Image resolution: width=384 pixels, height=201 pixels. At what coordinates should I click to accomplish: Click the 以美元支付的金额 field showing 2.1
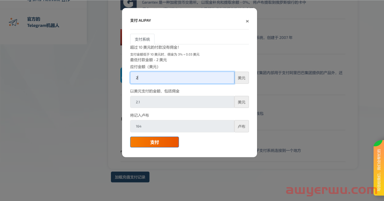tap(182, 102)
